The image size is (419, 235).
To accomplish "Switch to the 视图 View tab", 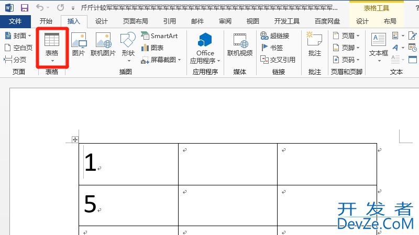I will tap(253, 21).
